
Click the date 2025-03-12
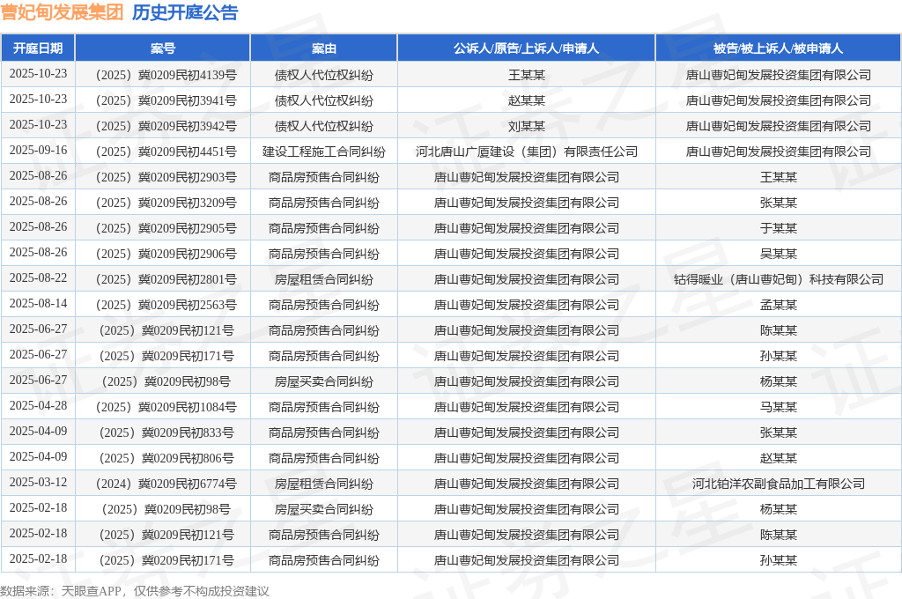click(38, 482)
